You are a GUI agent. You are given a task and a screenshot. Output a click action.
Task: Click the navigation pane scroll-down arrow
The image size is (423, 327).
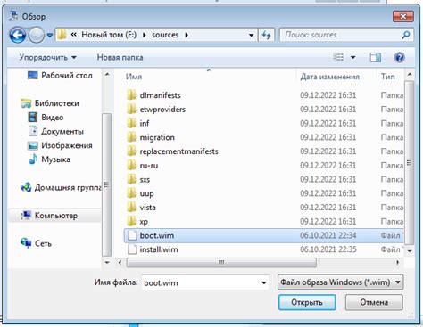coord(107,262)
